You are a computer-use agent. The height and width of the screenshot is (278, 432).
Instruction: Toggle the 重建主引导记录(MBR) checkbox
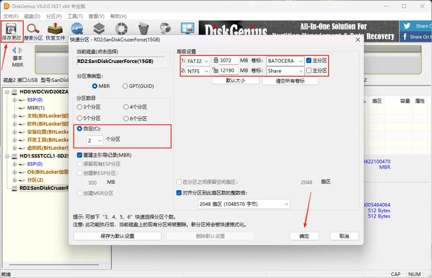point(80,155)
